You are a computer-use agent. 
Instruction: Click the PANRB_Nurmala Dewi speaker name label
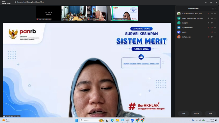pos(12,116)
